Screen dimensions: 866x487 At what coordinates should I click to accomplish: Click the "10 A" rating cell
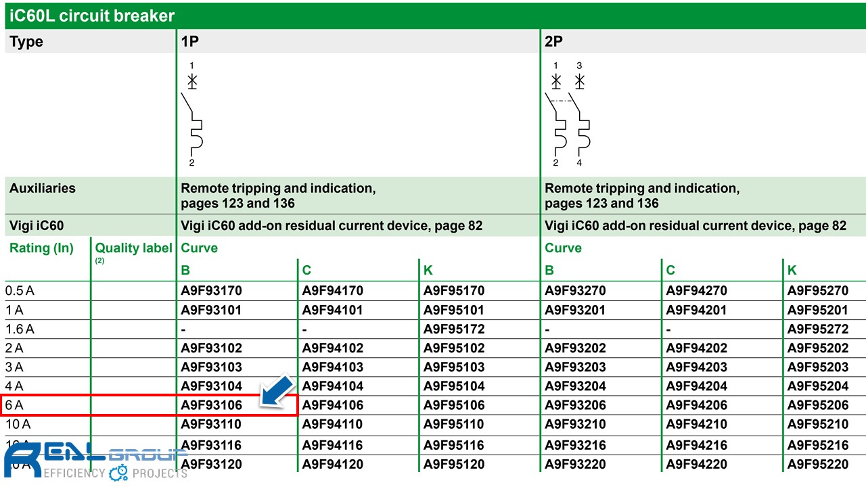tap(18, 424)
